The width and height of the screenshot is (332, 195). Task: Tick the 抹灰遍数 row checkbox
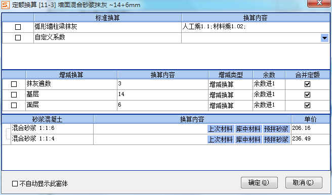(x=14, y=84)
